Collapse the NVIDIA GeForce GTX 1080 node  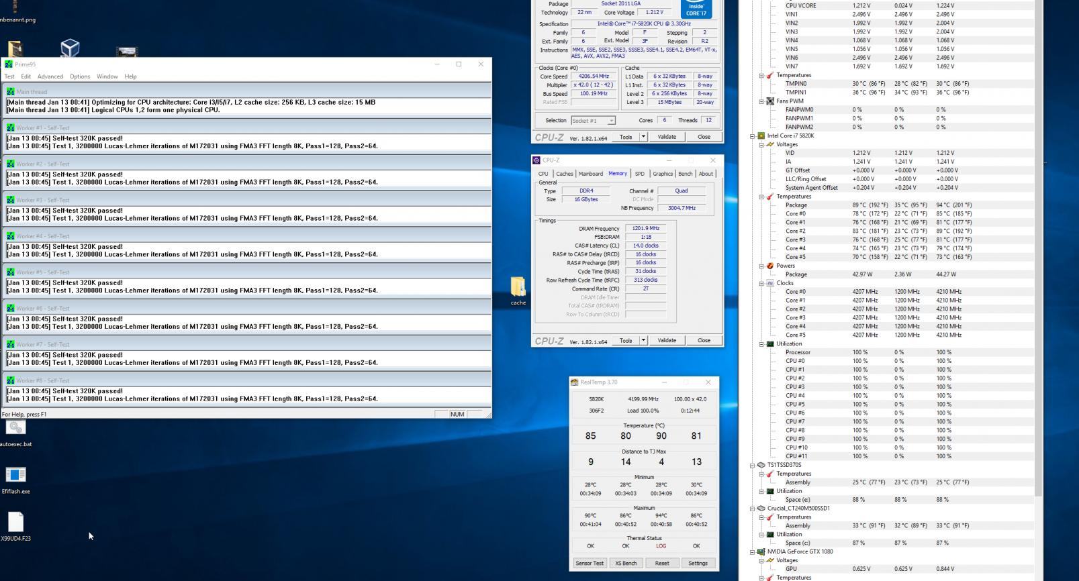(x=753, y=552)
